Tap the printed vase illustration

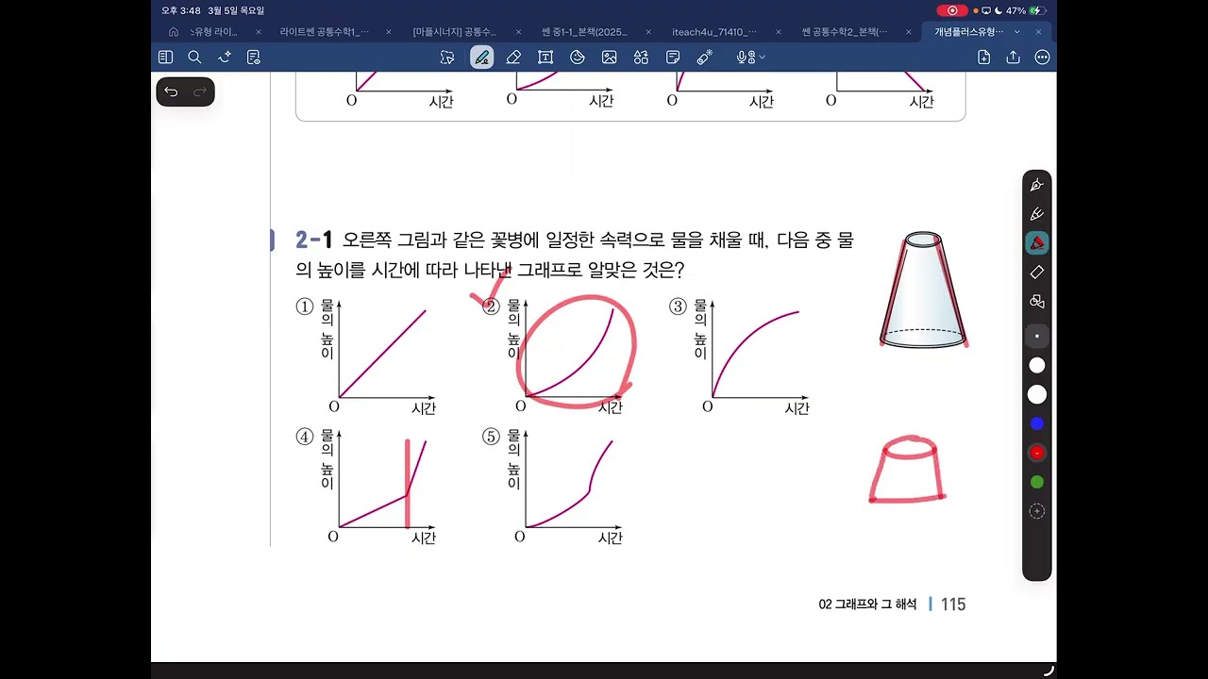pos(923,289)
